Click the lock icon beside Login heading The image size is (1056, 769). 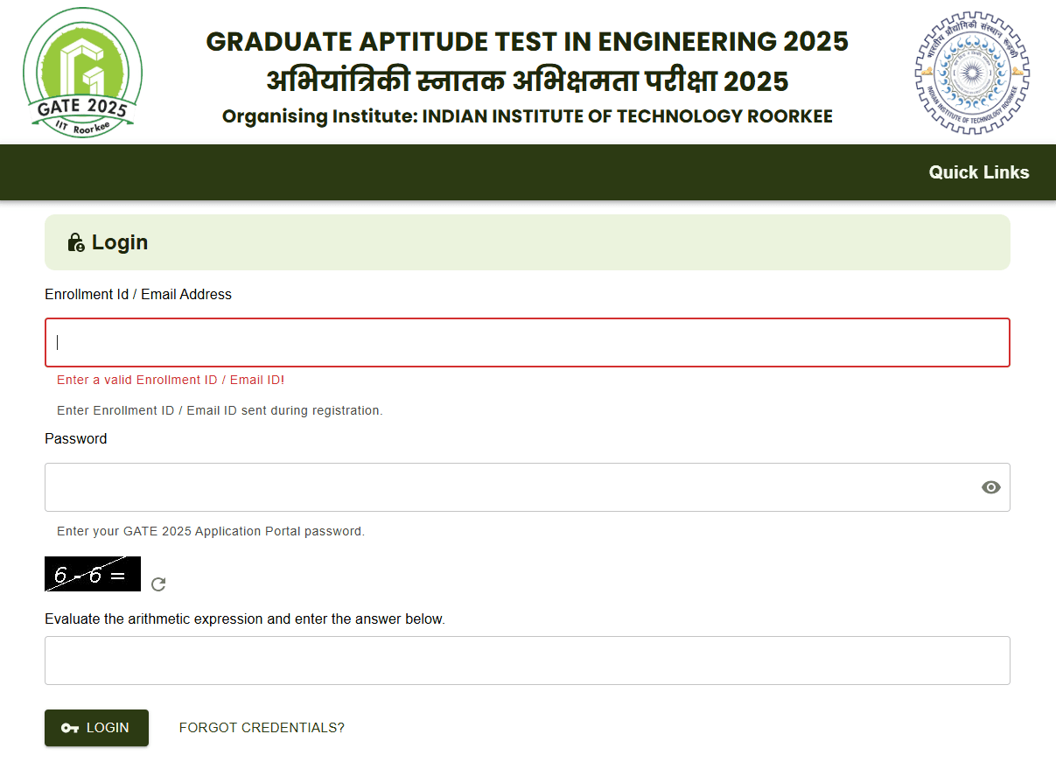coord(76,243)
